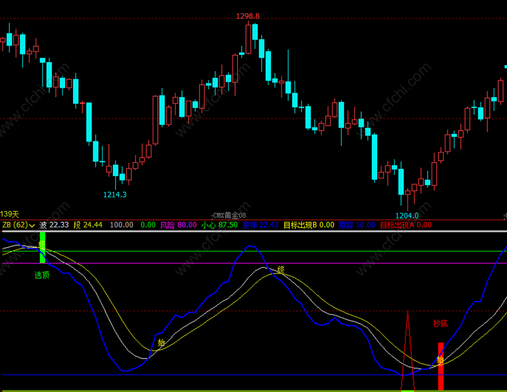The image size is (507, 392).
Task: Click the green 逃顶 signal label
Action: click(42, 275)
